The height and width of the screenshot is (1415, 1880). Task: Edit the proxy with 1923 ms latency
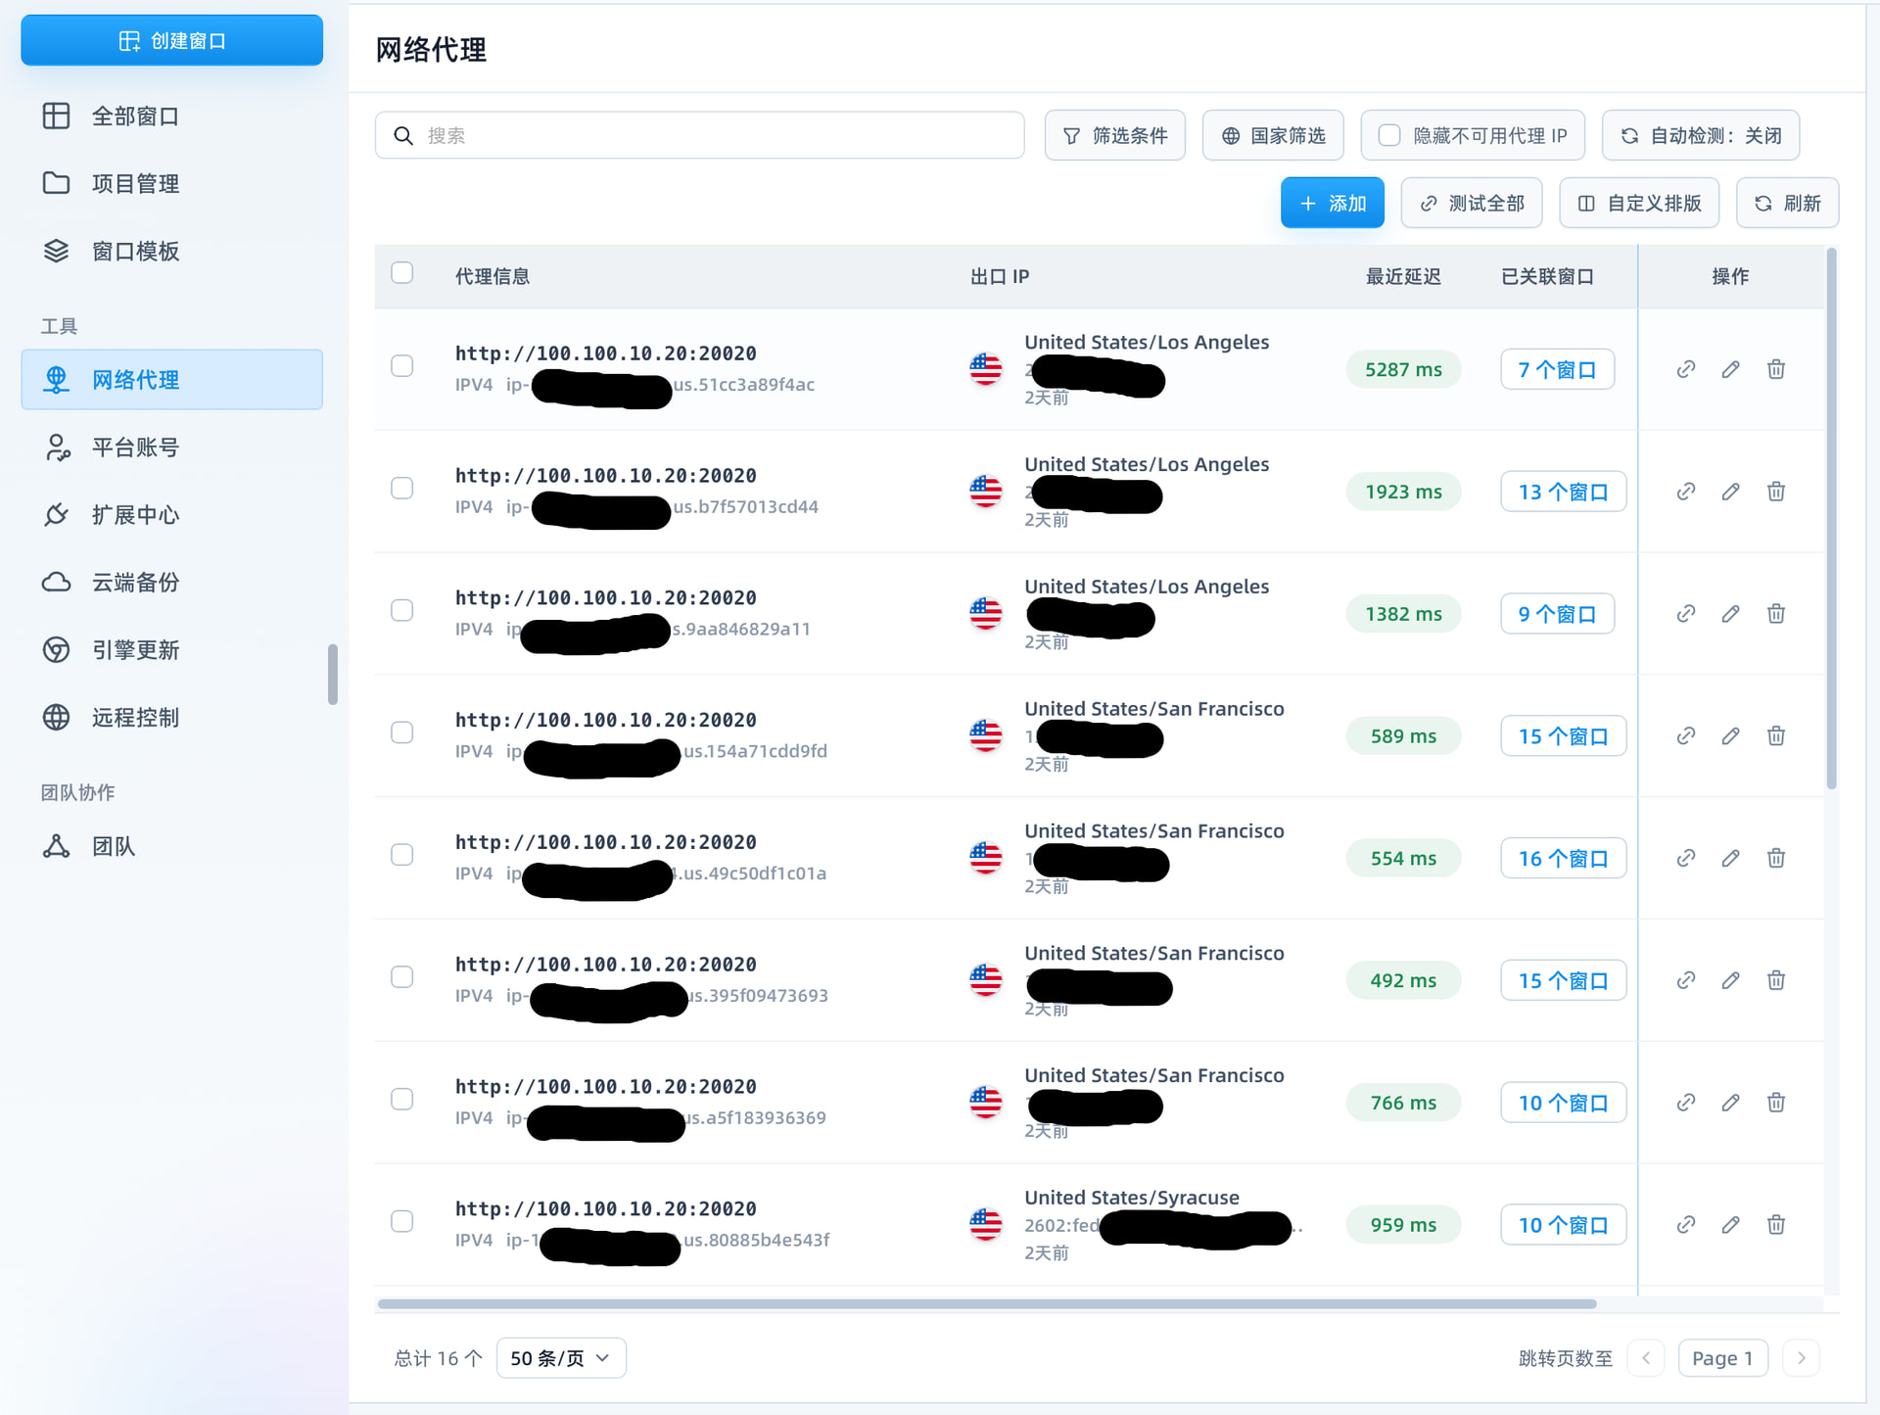pos(1730,492)
